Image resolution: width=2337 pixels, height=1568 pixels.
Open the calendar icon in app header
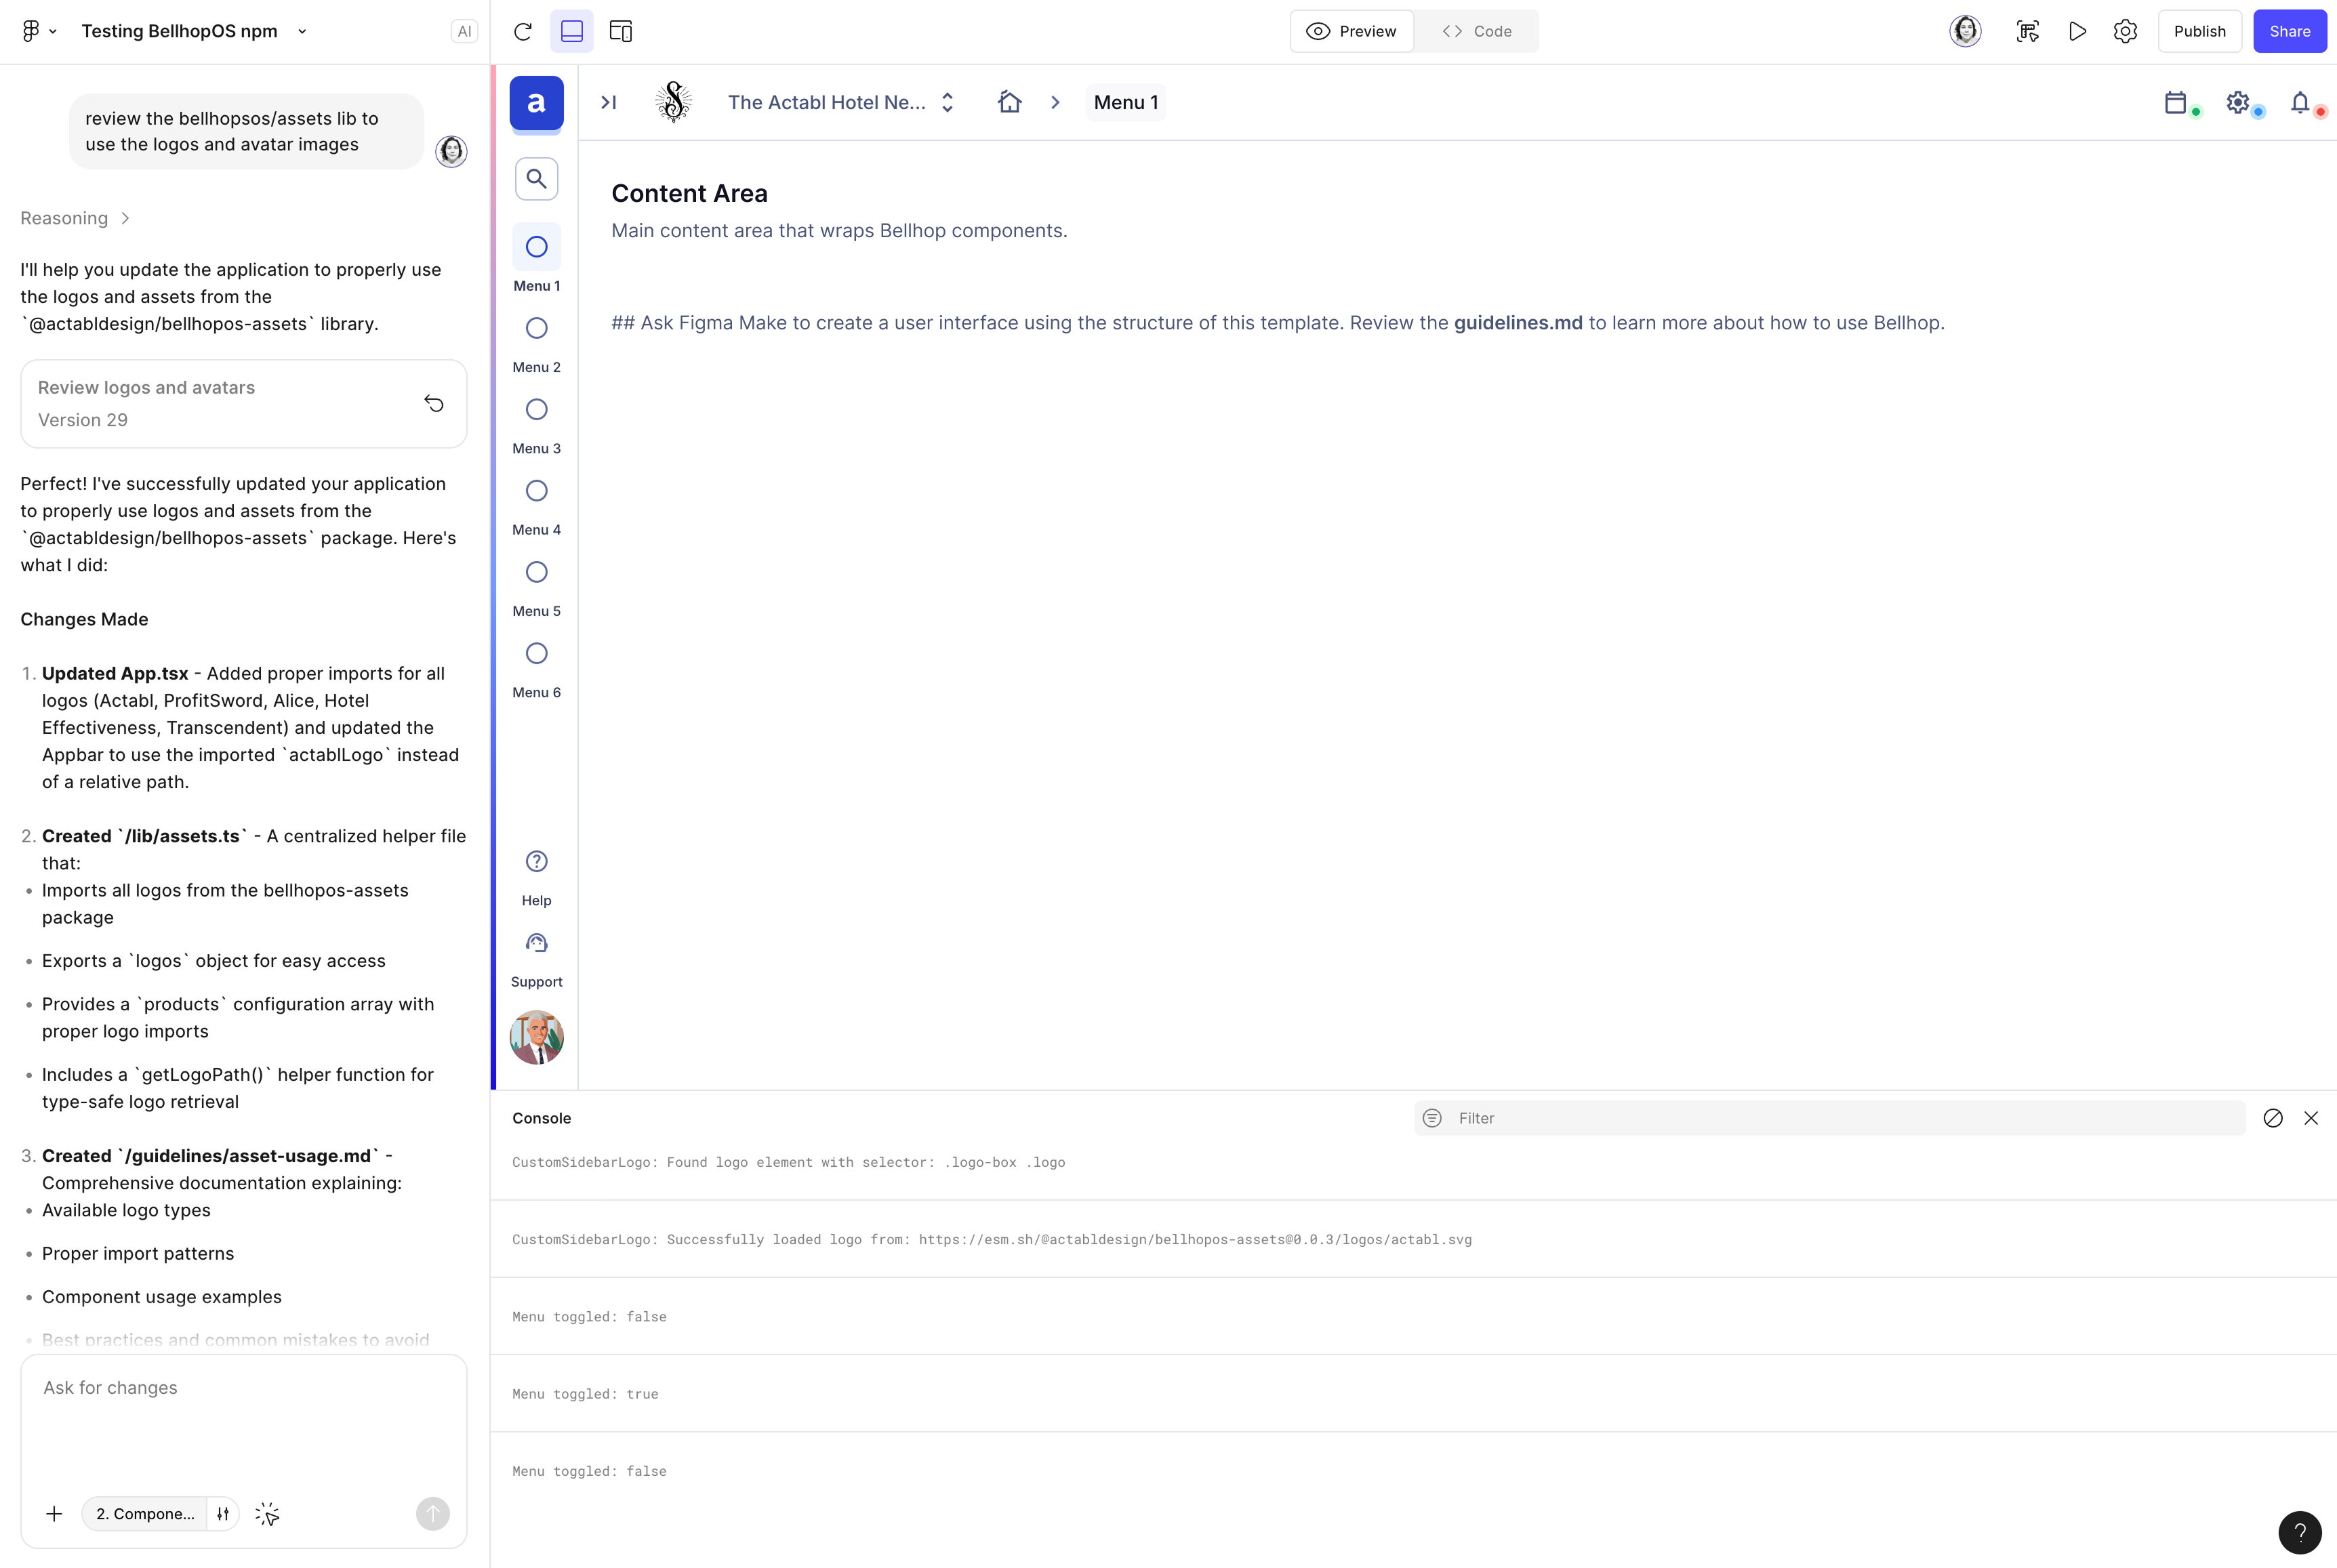[2175, 102]
